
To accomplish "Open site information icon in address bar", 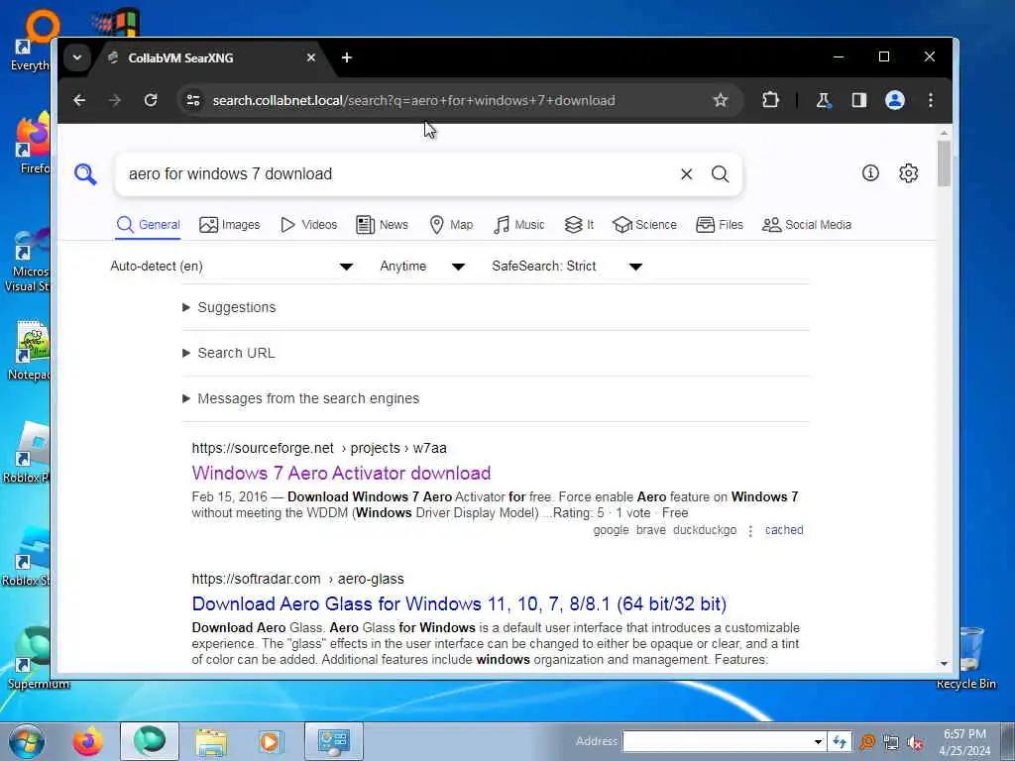I will coord(193,100).
